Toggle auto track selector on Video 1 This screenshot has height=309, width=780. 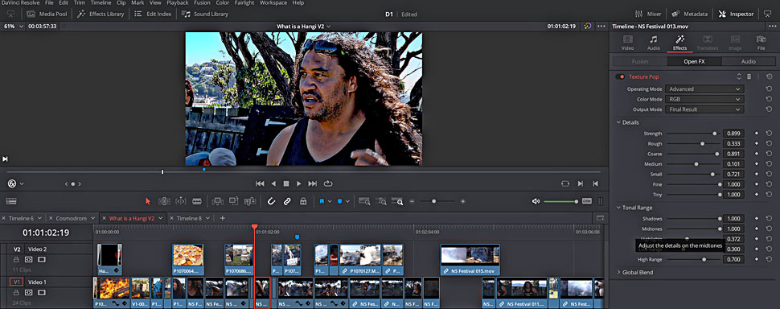point(28,293)
